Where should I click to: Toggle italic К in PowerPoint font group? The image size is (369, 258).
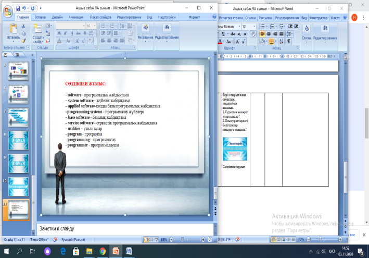tap(65, 33)
